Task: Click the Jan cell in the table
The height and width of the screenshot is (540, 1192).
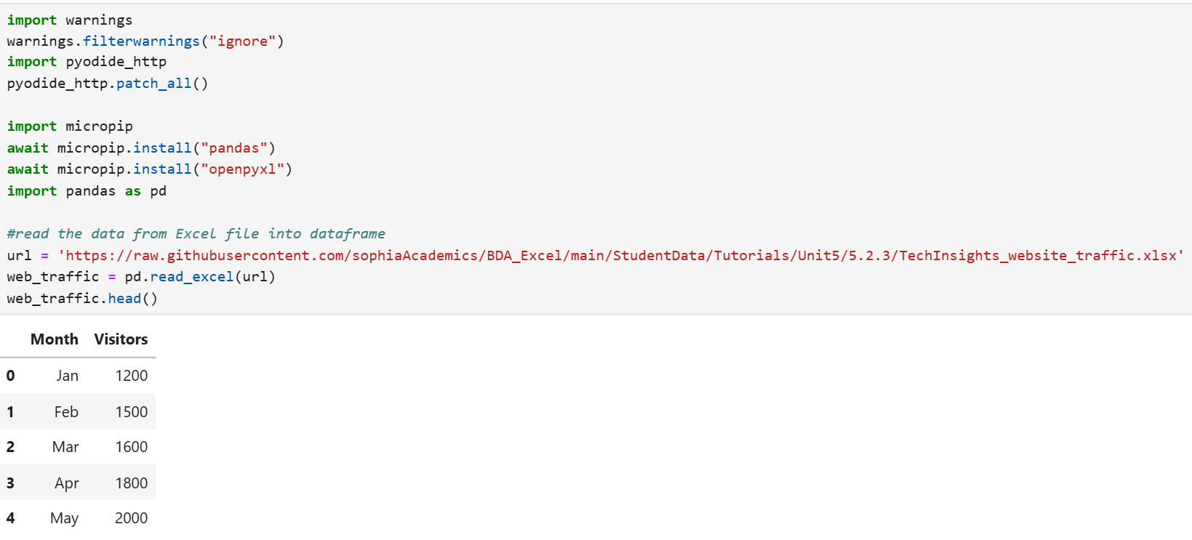Action: click(x=67, y=376)
